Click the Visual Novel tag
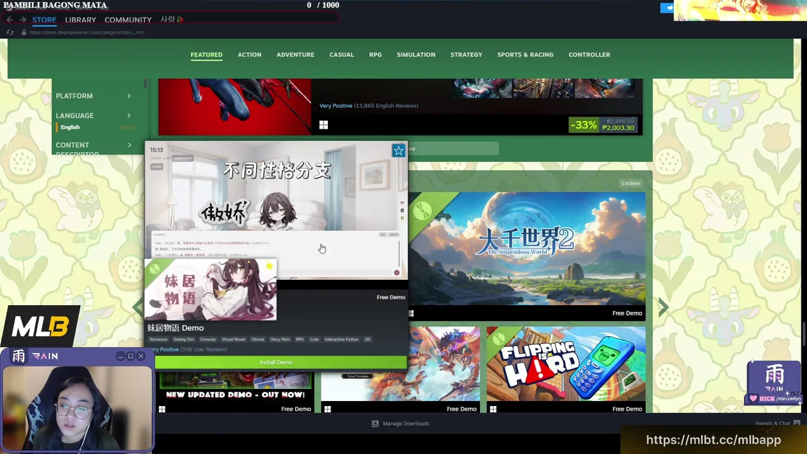Screen dimensions: 807x454 [x=233, y=339]
